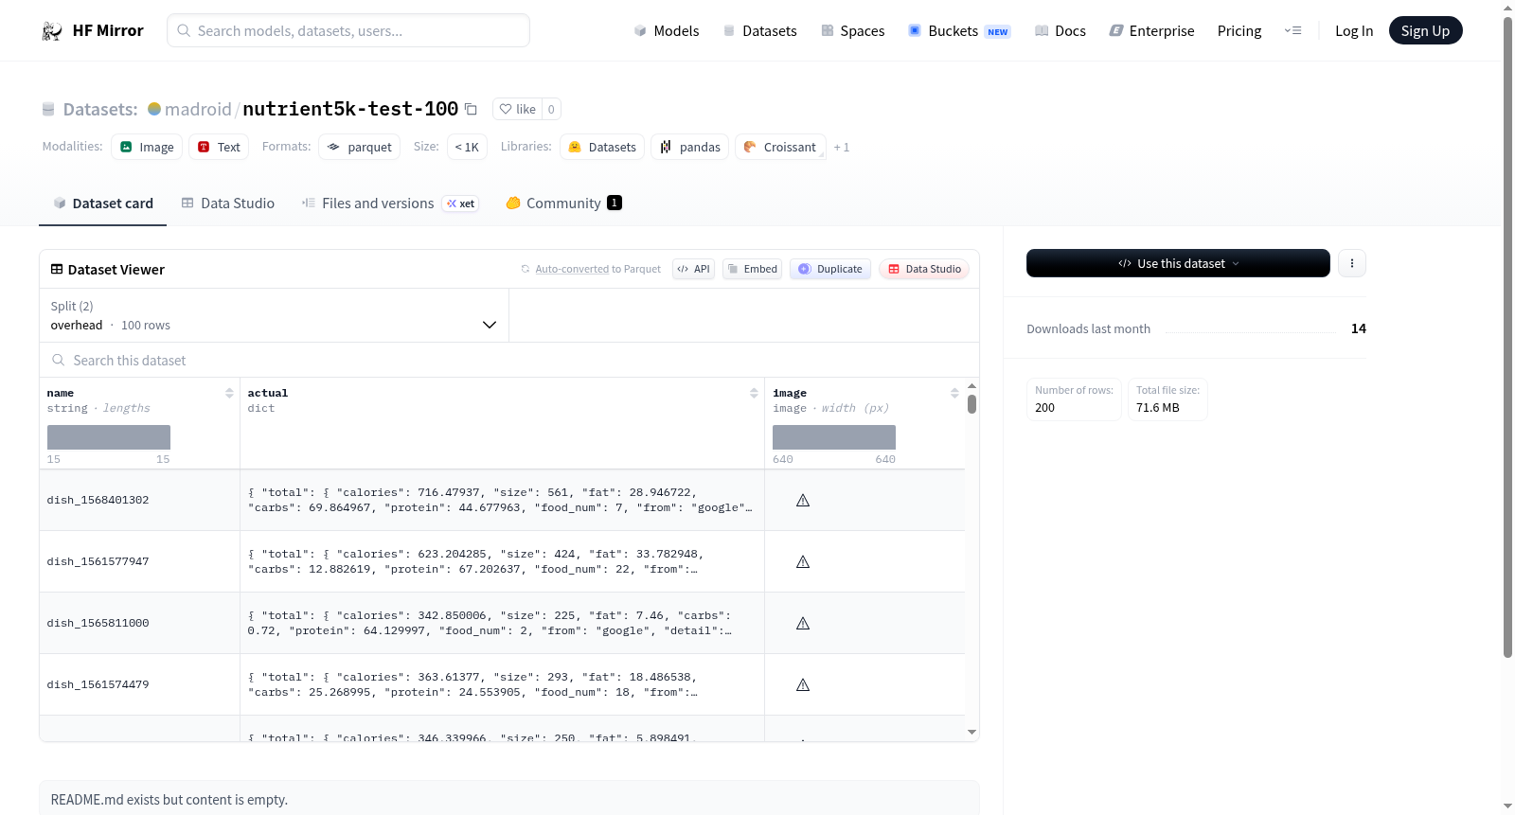Focus the search models, datasets, users field
Screen dimensions: 1515x815
click(348, 30)
